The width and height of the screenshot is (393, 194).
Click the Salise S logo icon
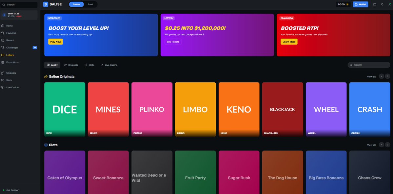(46, 4)
